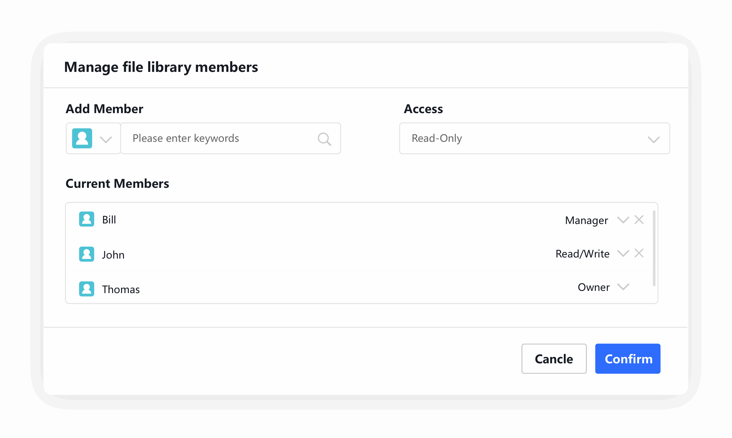Screen dimensions: 732x438
Task: Click the Confirm button
Action: [x=628, y=359]
